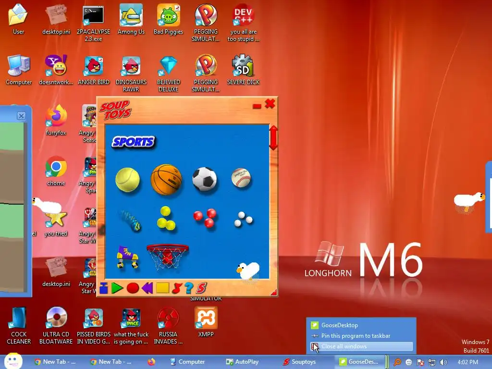Close the partially visible window at left edge
The width and height of the screenshot is (492, 369).
click(21, 116)
